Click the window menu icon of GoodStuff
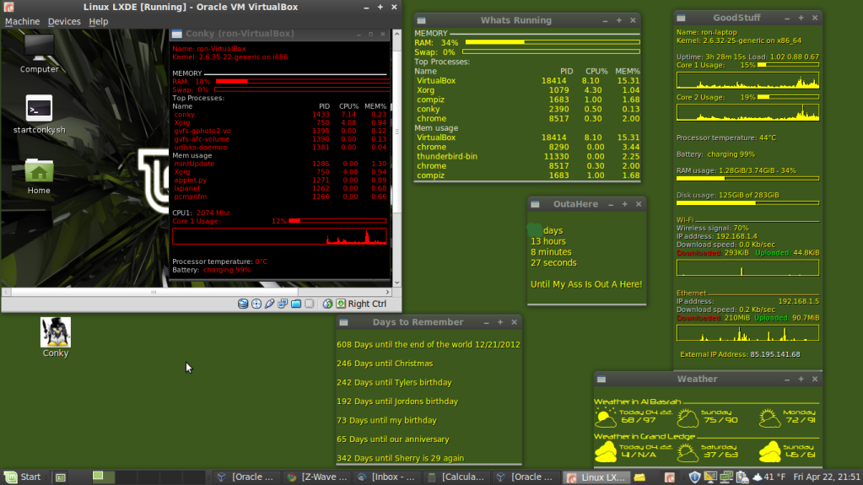Screen dimensions: 863x485 [x=682, y=19]
